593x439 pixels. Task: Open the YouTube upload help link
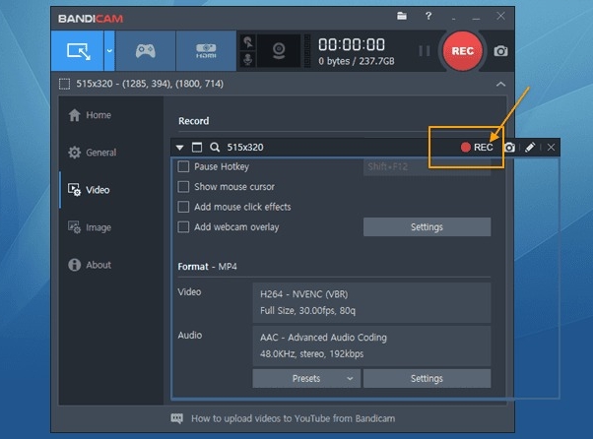coord(294,418)
